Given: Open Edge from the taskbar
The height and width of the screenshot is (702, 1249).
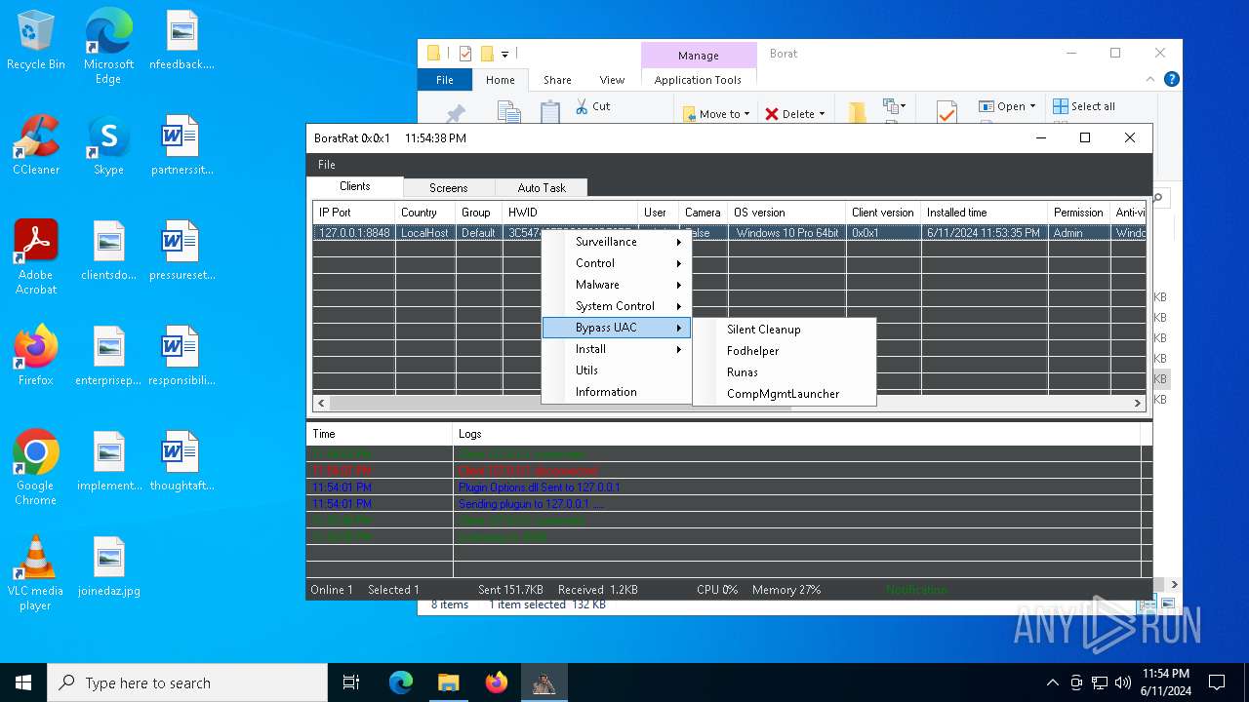Looking at the screenshot, I should [x=401, y=682].
